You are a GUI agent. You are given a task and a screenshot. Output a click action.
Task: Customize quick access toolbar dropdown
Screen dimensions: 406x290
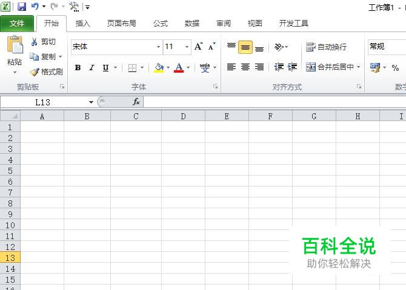pyautogui.click(x=87, y=7)
